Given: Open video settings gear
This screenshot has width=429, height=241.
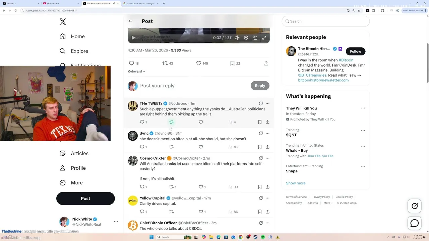Looking at the screenshot, I should [x=246, y=38].
